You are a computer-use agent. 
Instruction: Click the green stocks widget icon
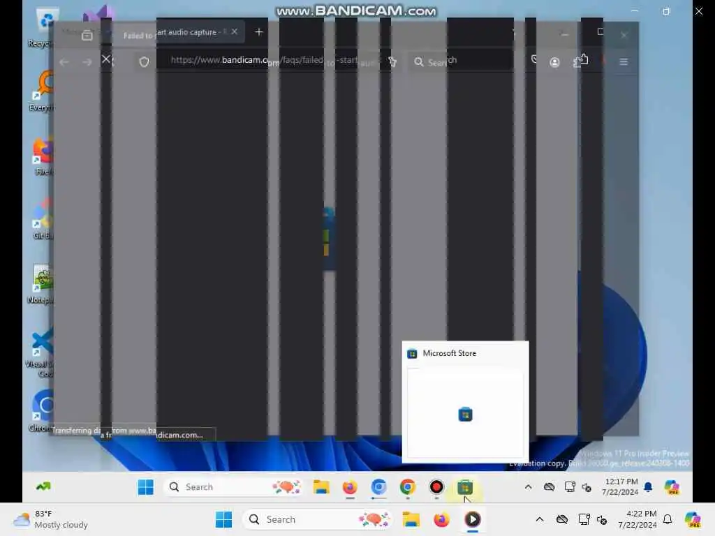click(43, 486)
